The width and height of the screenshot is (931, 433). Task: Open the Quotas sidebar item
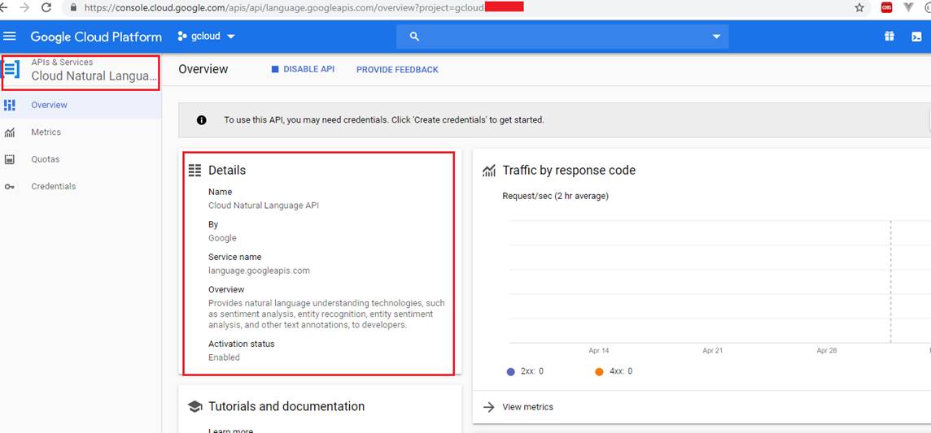pyautogui.click(x=81, y=159)
